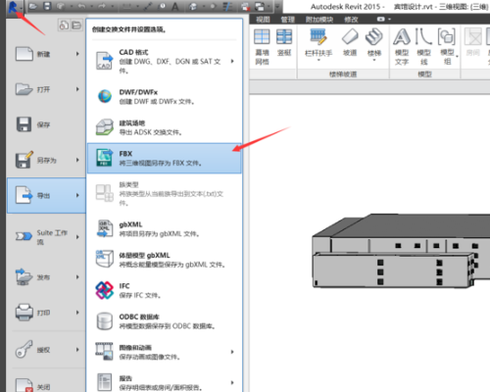Screen dimensions: 490x392
Task: Select the 模型文字 model text tool
Action: (402, 47)
